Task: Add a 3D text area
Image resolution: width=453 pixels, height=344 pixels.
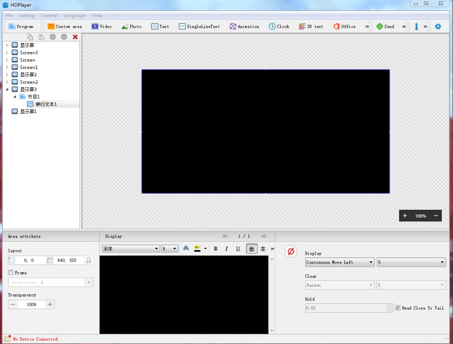Action: click(x=311, y=26)
